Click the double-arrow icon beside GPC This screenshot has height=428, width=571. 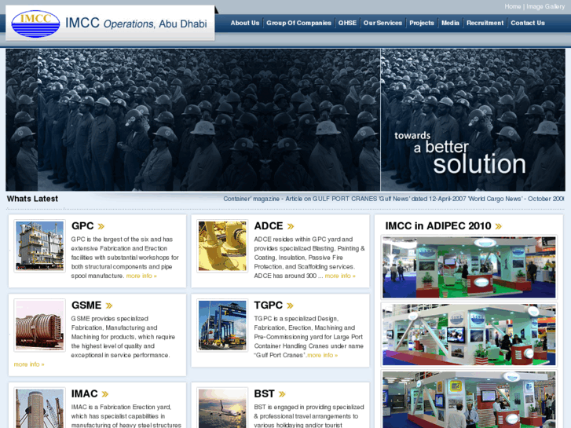[x=101, y=226]
